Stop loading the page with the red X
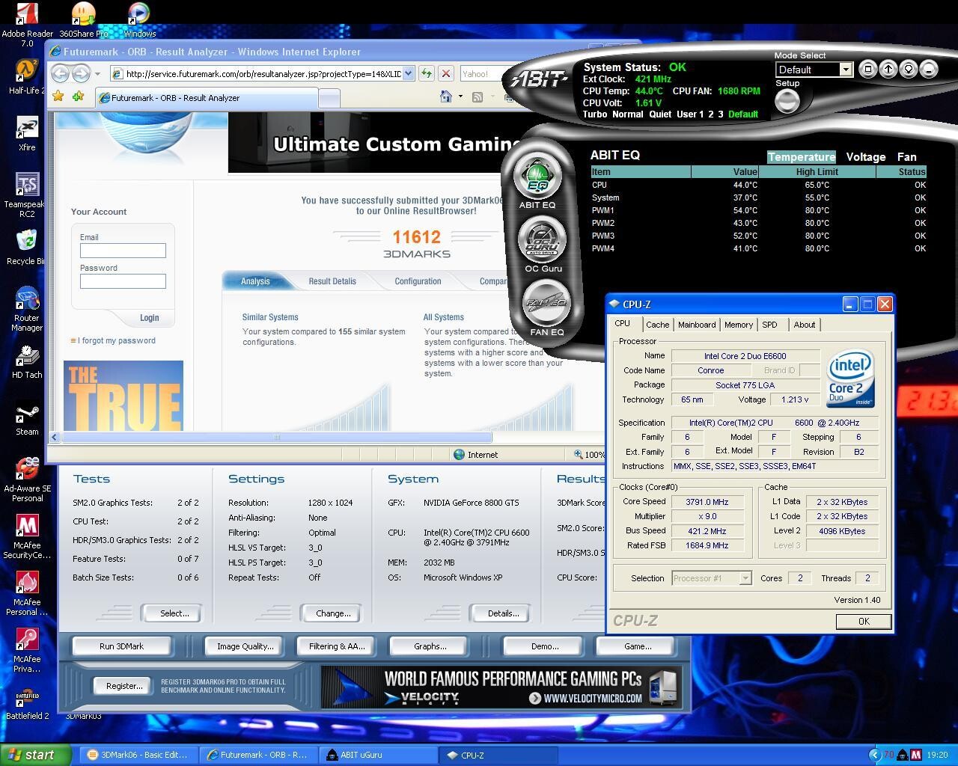The image size is (958, 766). tap(446, 73)
